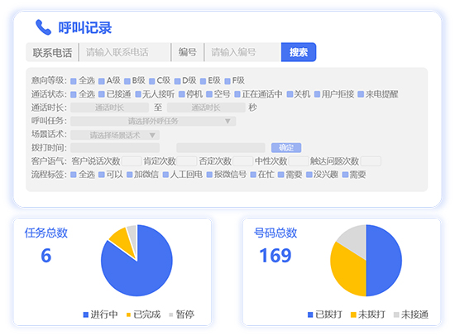The height and width of the screenshot is (336, 455).
Task: Select the blue slice of 任务总数 pie
Action: click(142, 270)
